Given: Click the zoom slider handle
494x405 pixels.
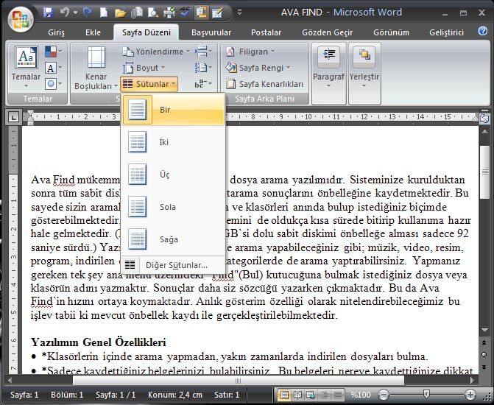Looking at the screenshot, I should [x=426, y=394].
